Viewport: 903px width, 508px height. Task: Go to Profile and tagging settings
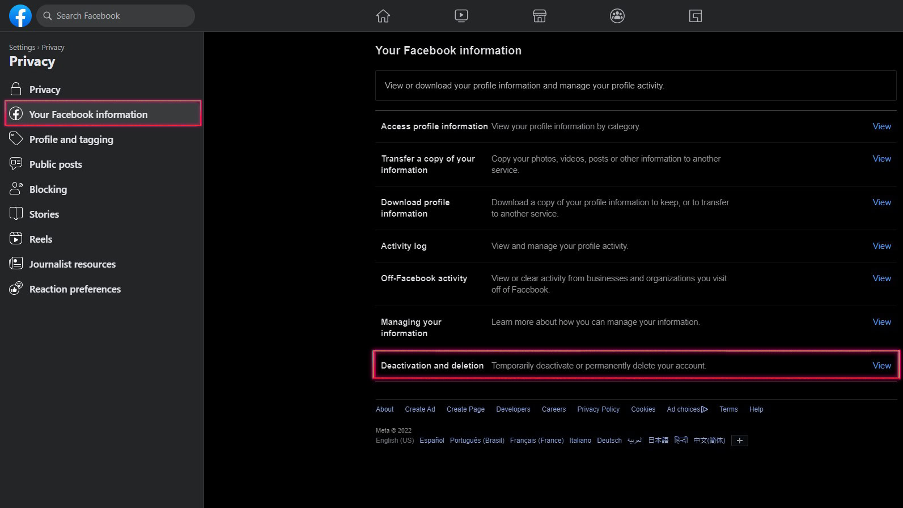[103, 139]
